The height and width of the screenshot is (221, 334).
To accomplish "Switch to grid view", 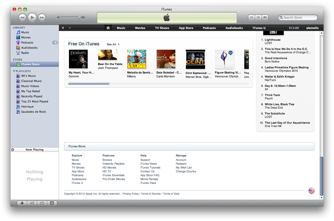I will [x=258, y=17].
